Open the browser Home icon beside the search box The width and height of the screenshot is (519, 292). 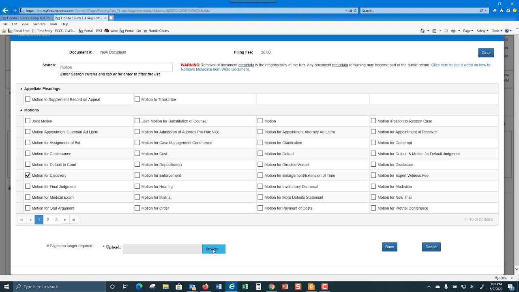pos(495,11)
